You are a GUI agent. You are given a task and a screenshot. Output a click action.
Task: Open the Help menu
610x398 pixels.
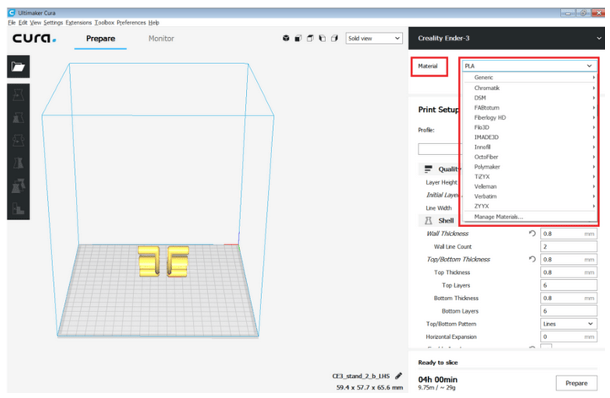[x=153, y=23]
